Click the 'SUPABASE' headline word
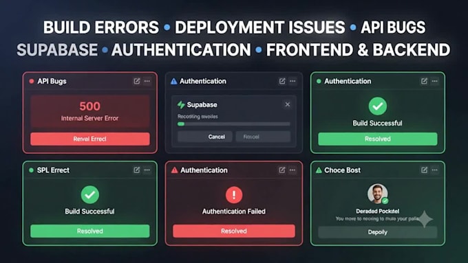 [x=57, y=49]
